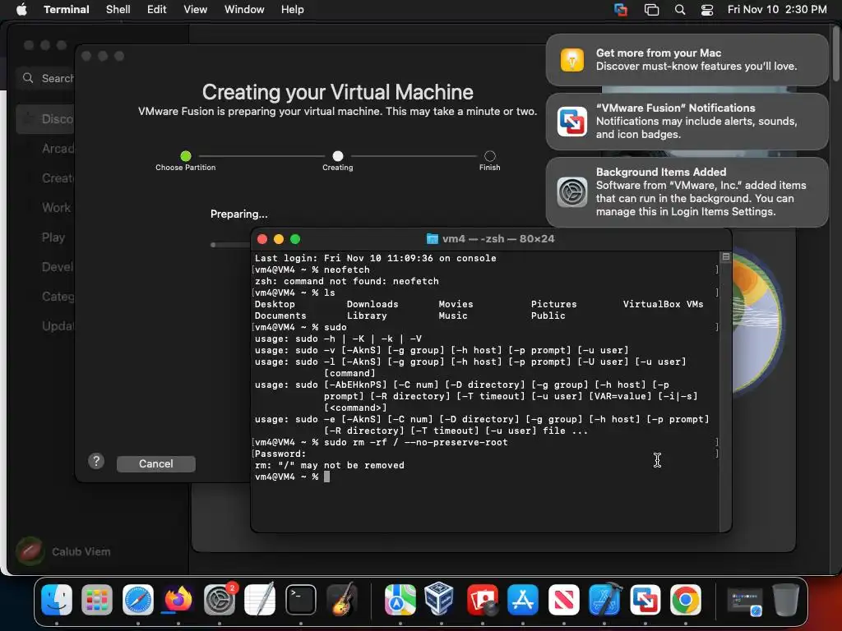The height and width of the screenshot is (631, 842).
Task: Click the Preparing progress bar
Action: coord(231,245)
